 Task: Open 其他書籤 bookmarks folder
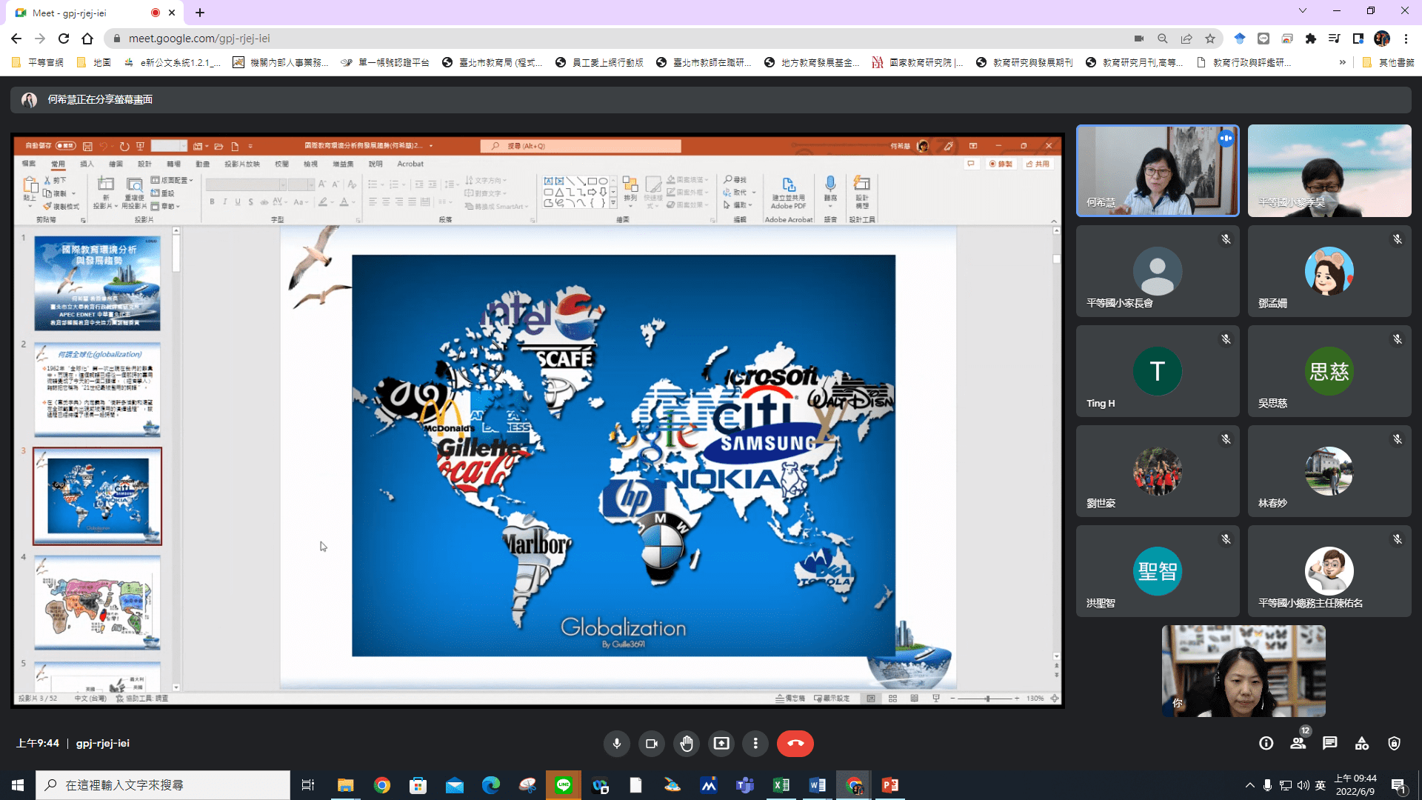[x=1389, y=63]
